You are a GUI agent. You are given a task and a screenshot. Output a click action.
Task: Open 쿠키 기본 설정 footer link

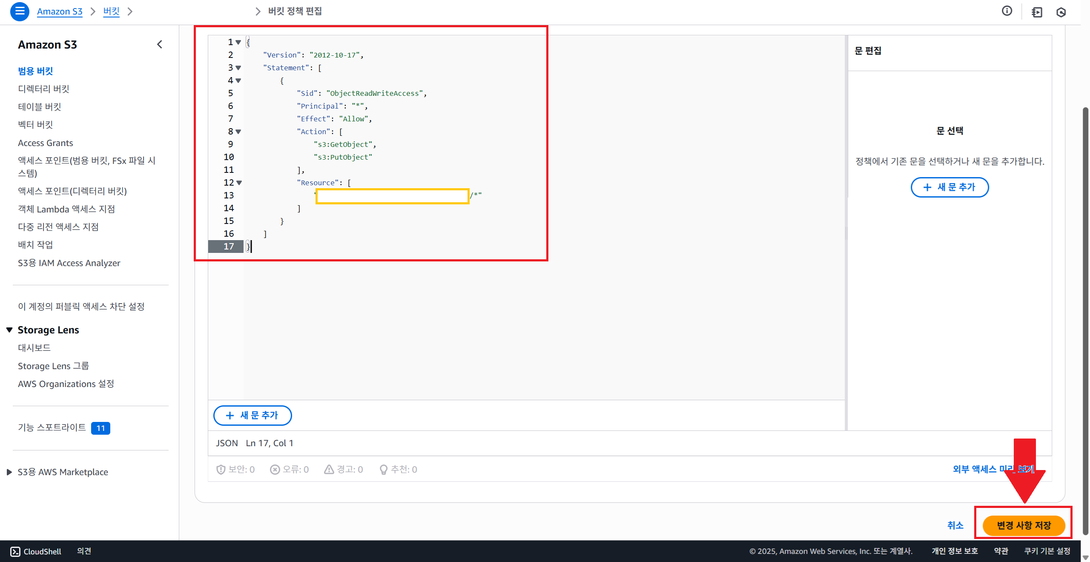1047,551
